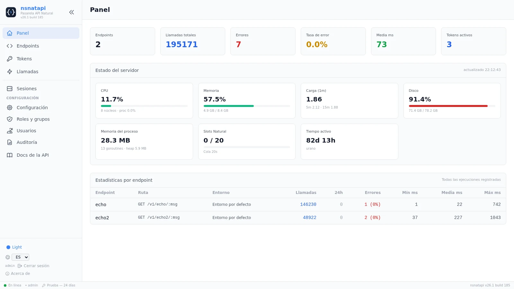The image size is (514, 289).
Task: Click the CPU usage progress bar
Action: point(144,106)
